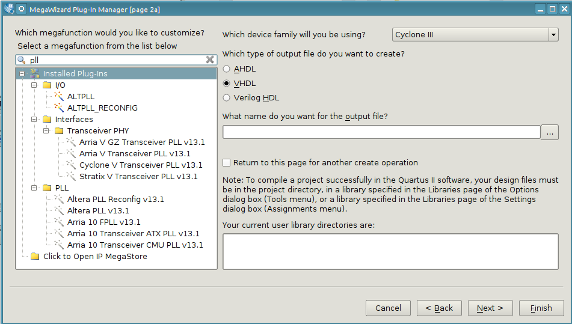Select Arria 10 FPLL v13.1 entry
The width and height of the screenshot is (572, 324).
[103, 222]
